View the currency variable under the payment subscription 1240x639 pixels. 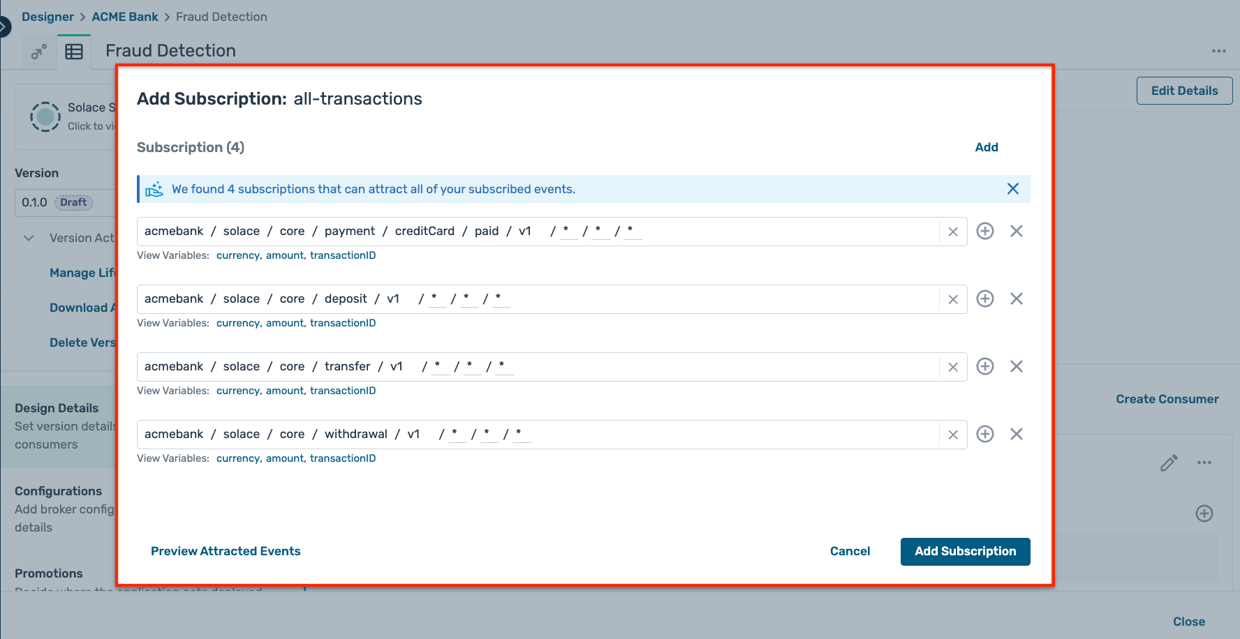tap(237, 255)
